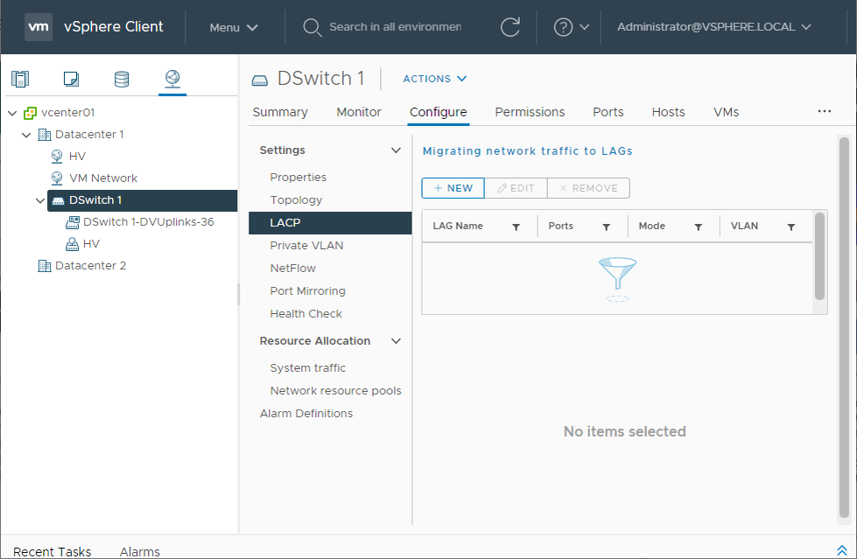
Task: Open the Networking inventory view icon
Action: (172, 79)
